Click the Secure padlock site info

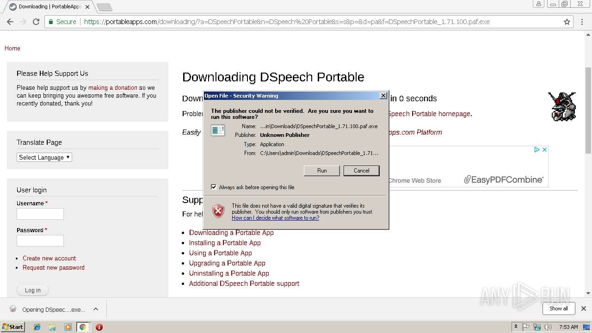coord(62,22)
